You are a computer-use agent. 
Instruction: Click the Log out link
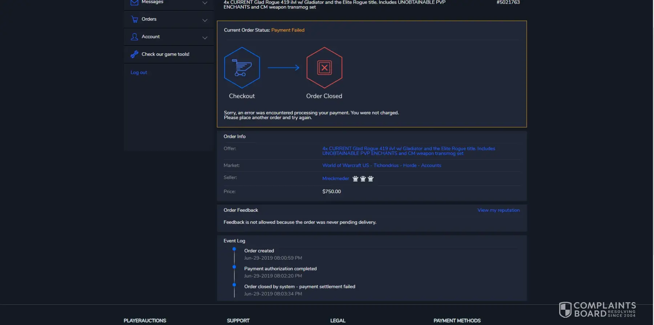tap(139, 73)
